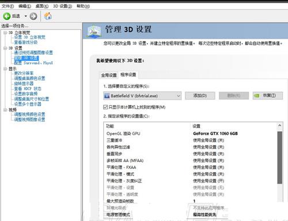Collapse the 3D 设置 tree node
Screen dimensions: 288x221
(5, 48)
